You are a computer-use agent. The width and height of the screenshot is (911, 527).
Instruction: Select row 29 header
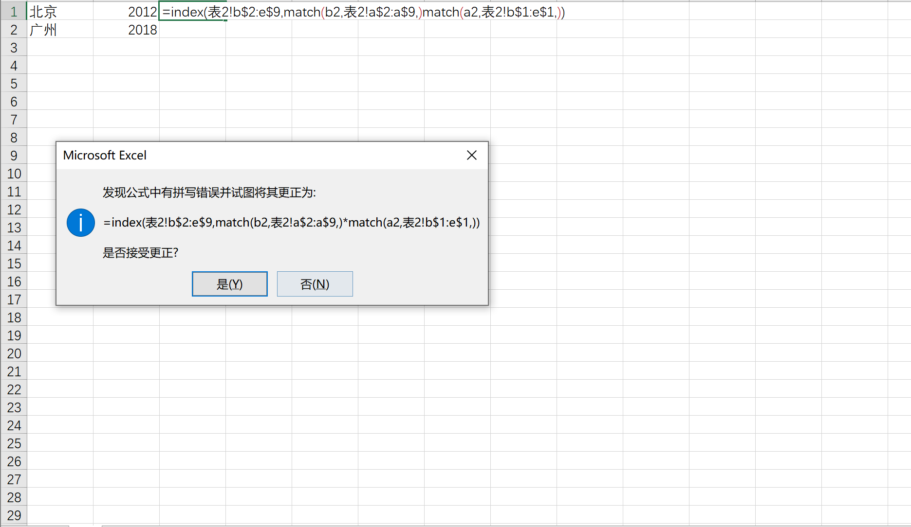pyautogui.click(x=14, y=515)
